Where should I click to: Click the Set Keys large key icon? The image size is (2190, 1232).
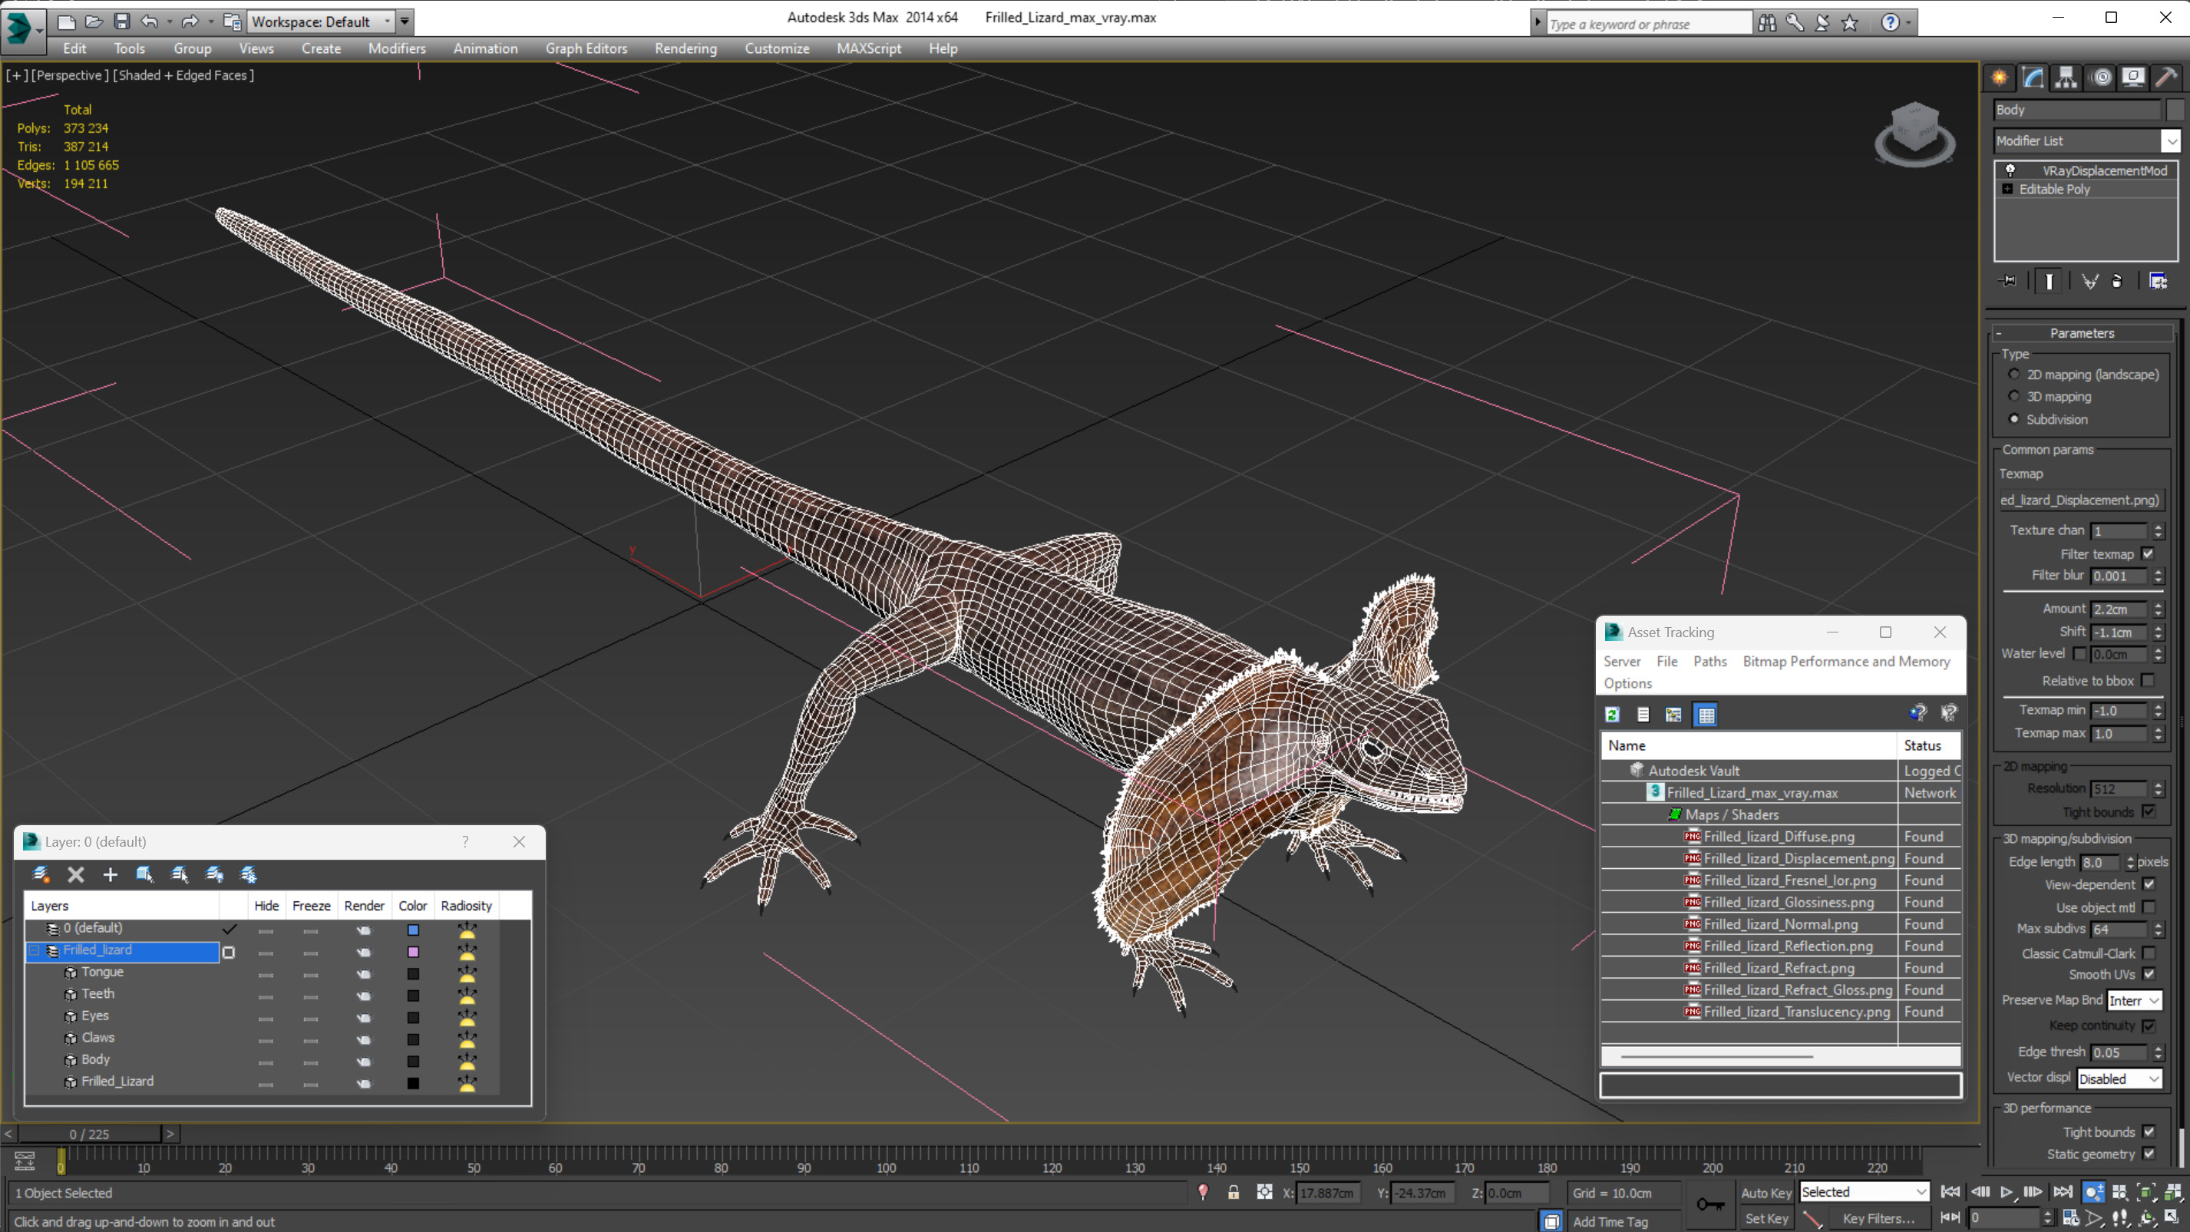(x=1710, y=1204)
